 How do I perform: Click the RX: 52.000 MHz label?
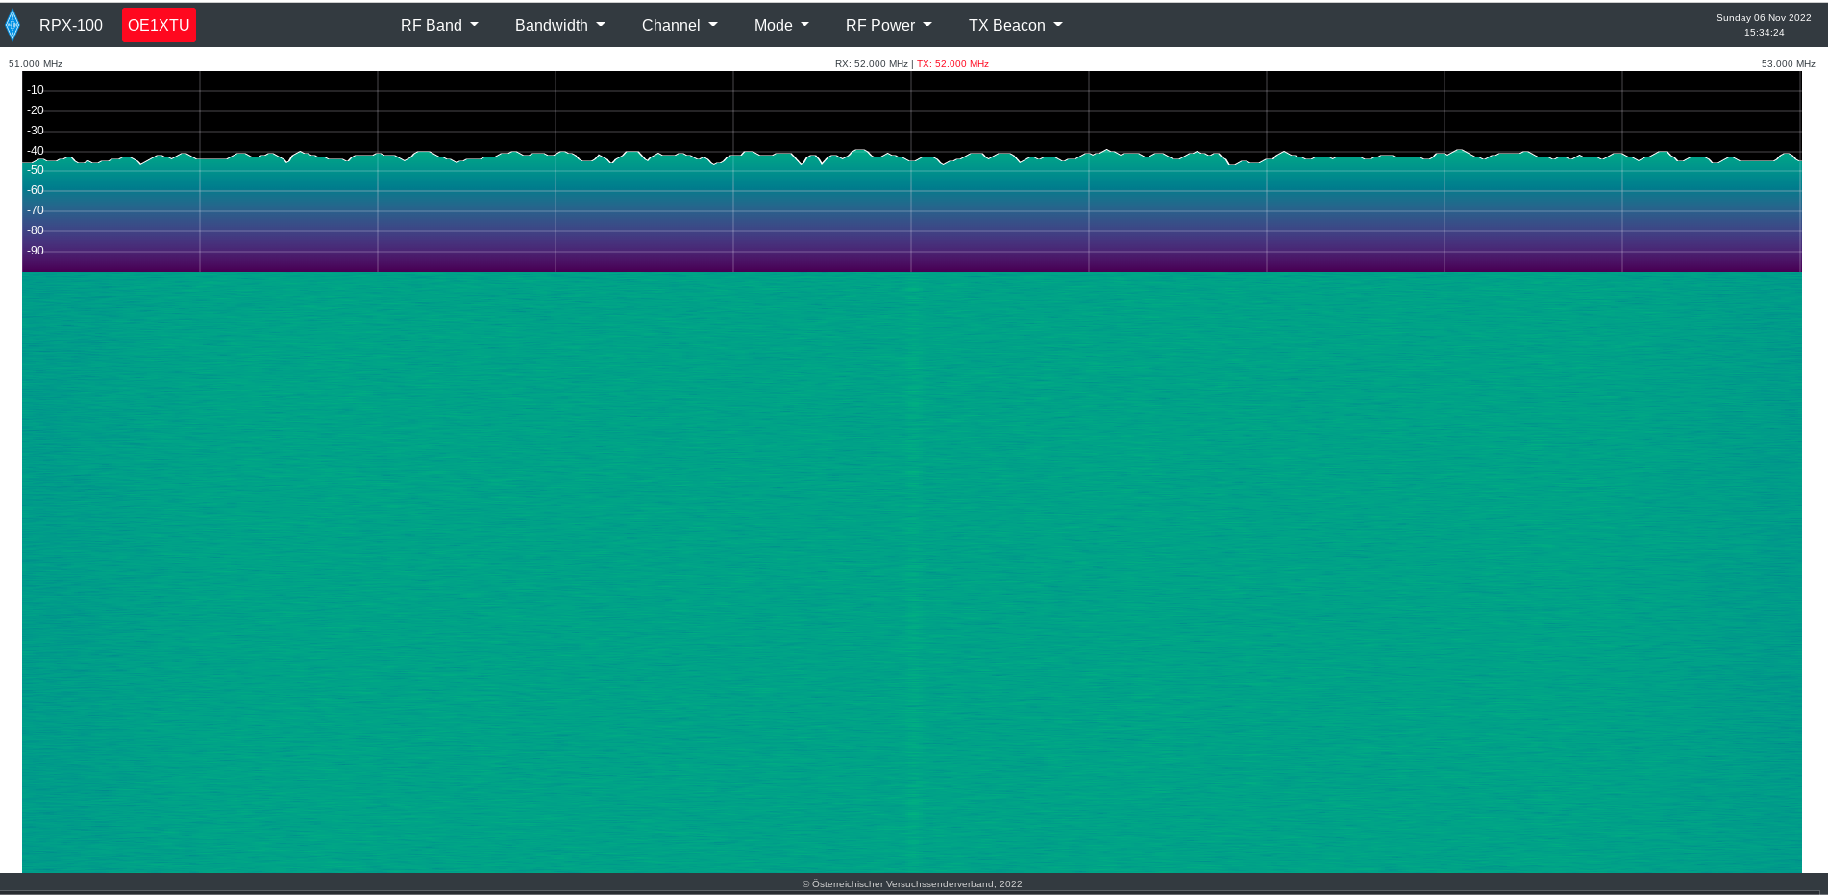pyautogui.click(x=871, y=64)
